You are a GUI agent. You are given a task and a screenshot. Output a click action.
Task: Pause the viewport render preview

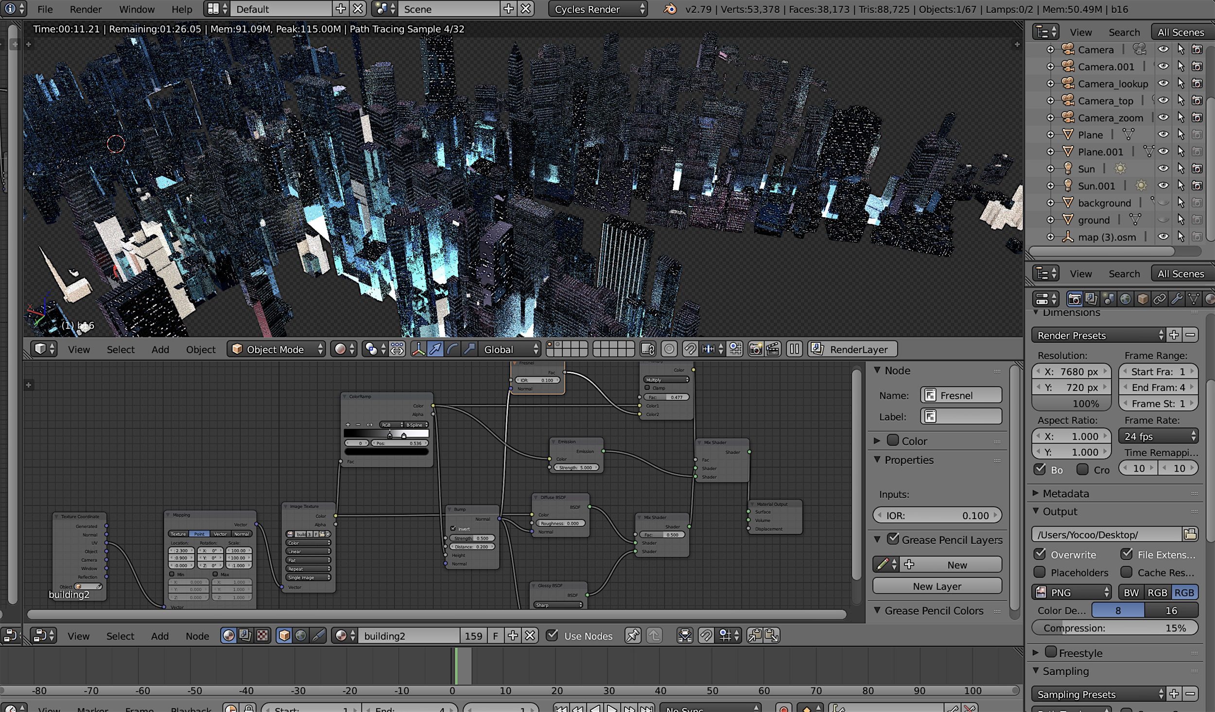(x=794, y=349)
